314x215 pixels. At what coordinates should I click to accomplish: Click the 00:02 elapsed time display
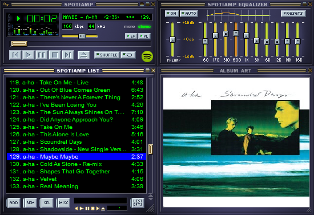pos(42,19)
